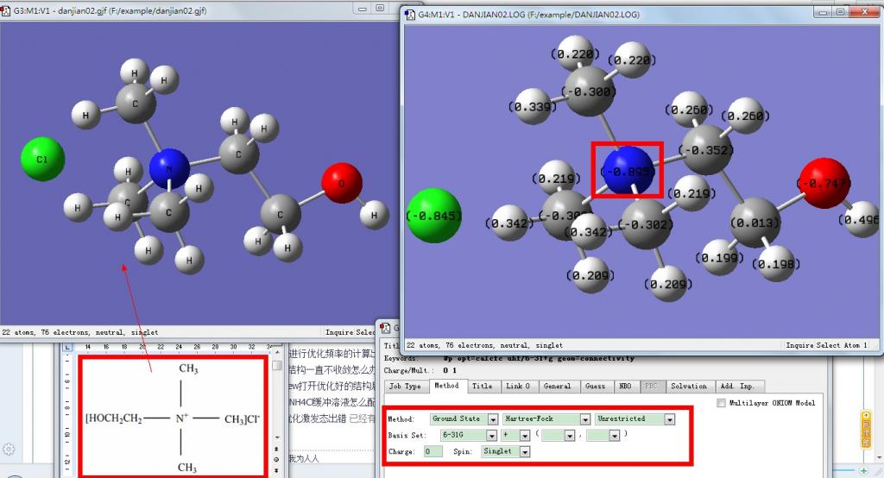Viewport: 884px width, 478px height.
Task: Click the previous page double-arrow button
Action: 277,450
